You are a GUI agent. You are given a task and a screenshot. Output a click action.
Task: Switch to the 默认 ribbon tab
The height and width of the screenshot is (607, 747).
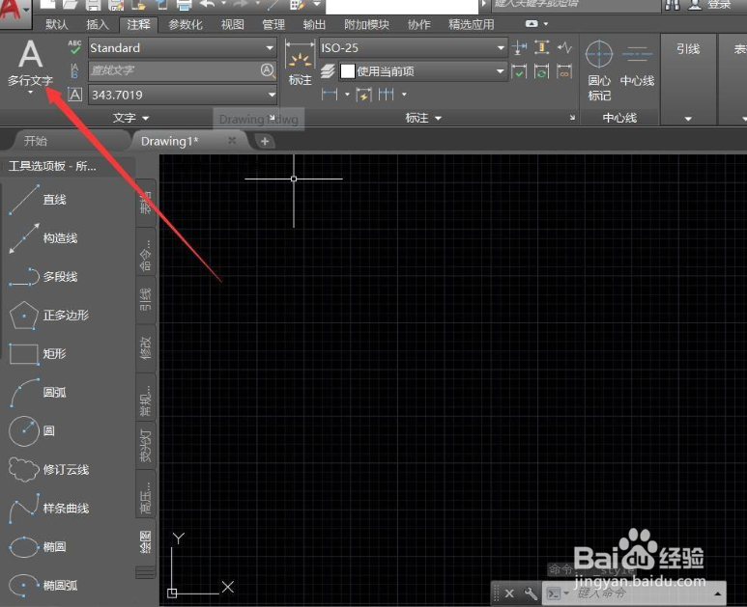pos(57,24)
